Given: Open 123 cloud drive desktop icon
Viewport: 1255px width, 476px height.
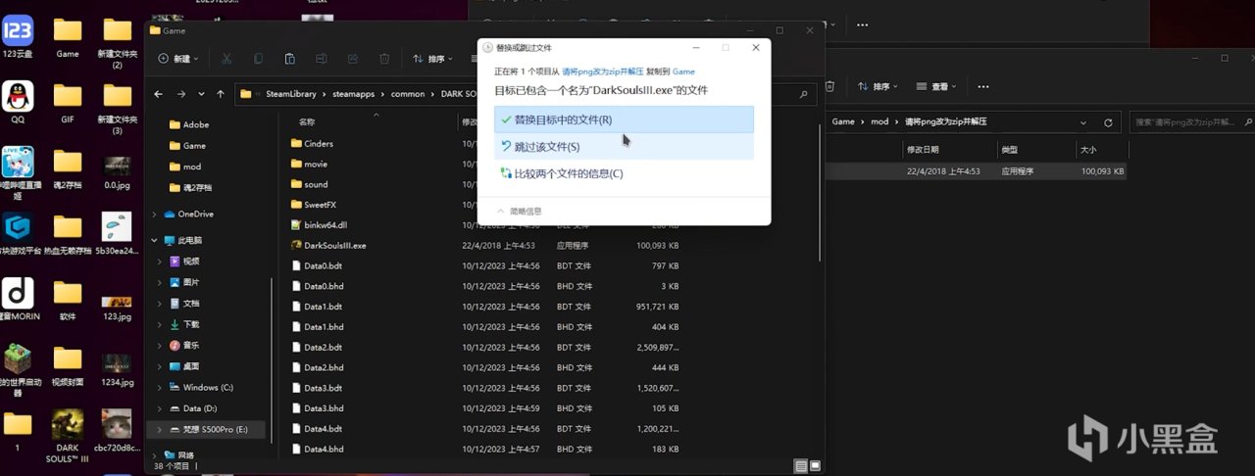Looking at the screenshot, I should (x=18, y=35).
